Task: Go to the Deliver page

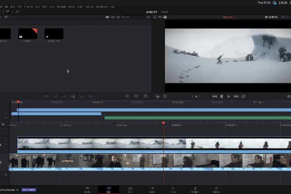Action: (216, 189)
